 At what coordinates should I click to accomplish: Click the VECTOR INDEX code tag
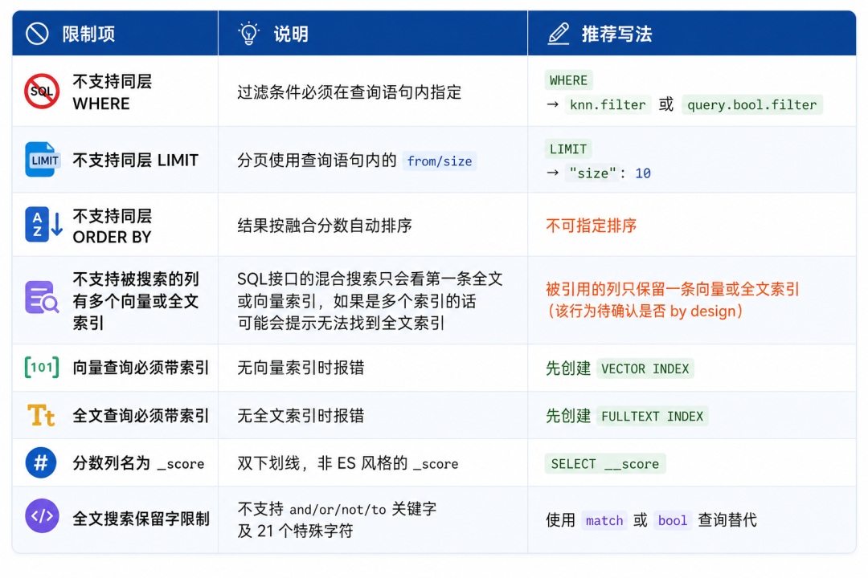click(645, 369)
